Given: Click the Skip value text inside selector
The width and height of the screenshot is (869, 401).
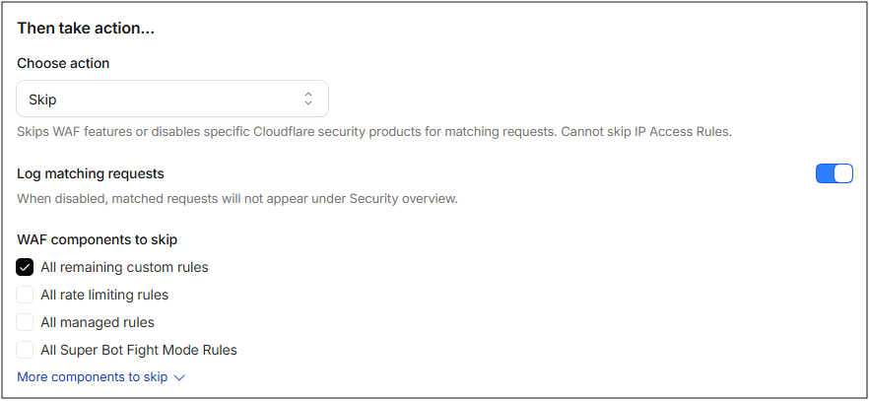Looking at the screenshot, I should 42,100.
